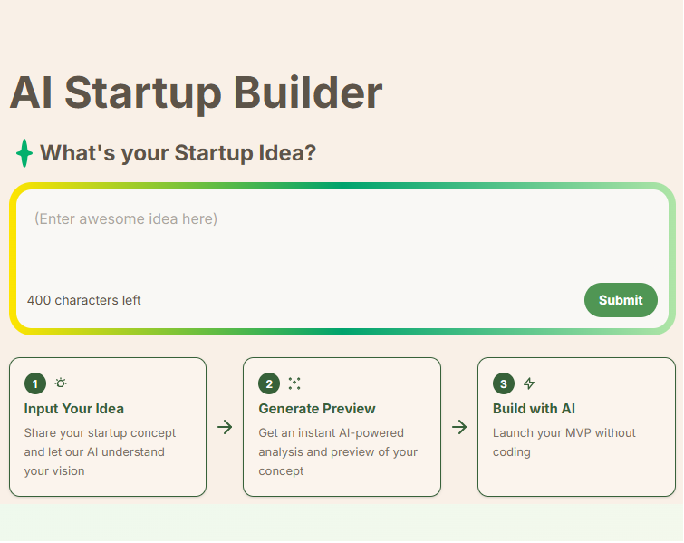The height and width of the screenshot is (543, 684).
Task: Click the "400 characters left" counter
Action: point(84,300)
